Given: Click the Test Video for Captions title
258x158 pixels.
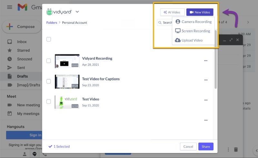Looking at the screenshot, I should click(101, 79).
